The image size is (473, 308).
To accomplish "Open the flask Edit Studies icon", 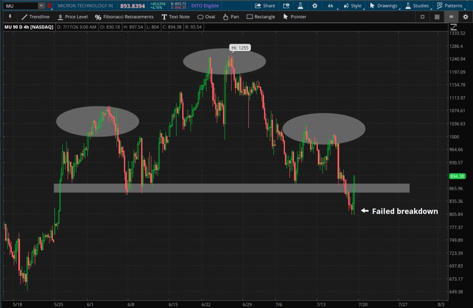I will coord(300,6).
